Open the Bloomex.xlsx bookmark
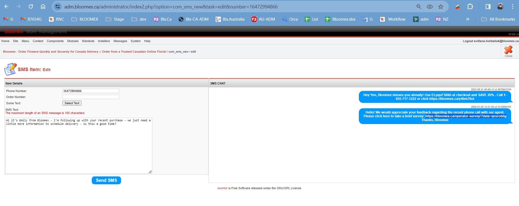Screen dimensions: 519x206 pos(340,19)
